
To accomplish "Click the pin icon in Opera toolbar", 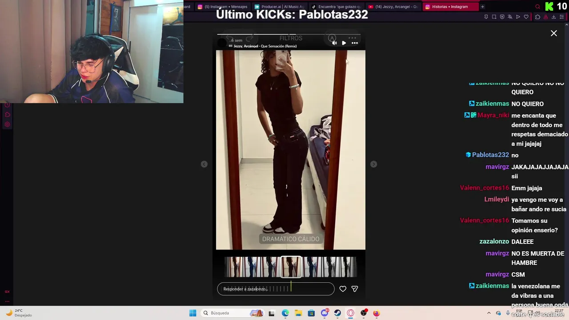I will (x=486, y=17).
